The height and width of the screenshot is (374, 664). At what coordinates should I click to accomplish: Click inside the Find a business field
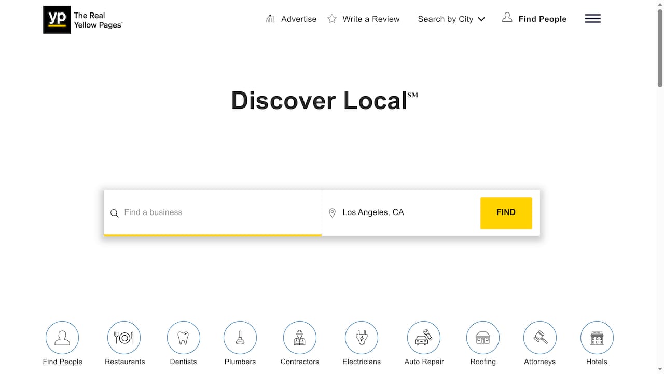[208, 212]
